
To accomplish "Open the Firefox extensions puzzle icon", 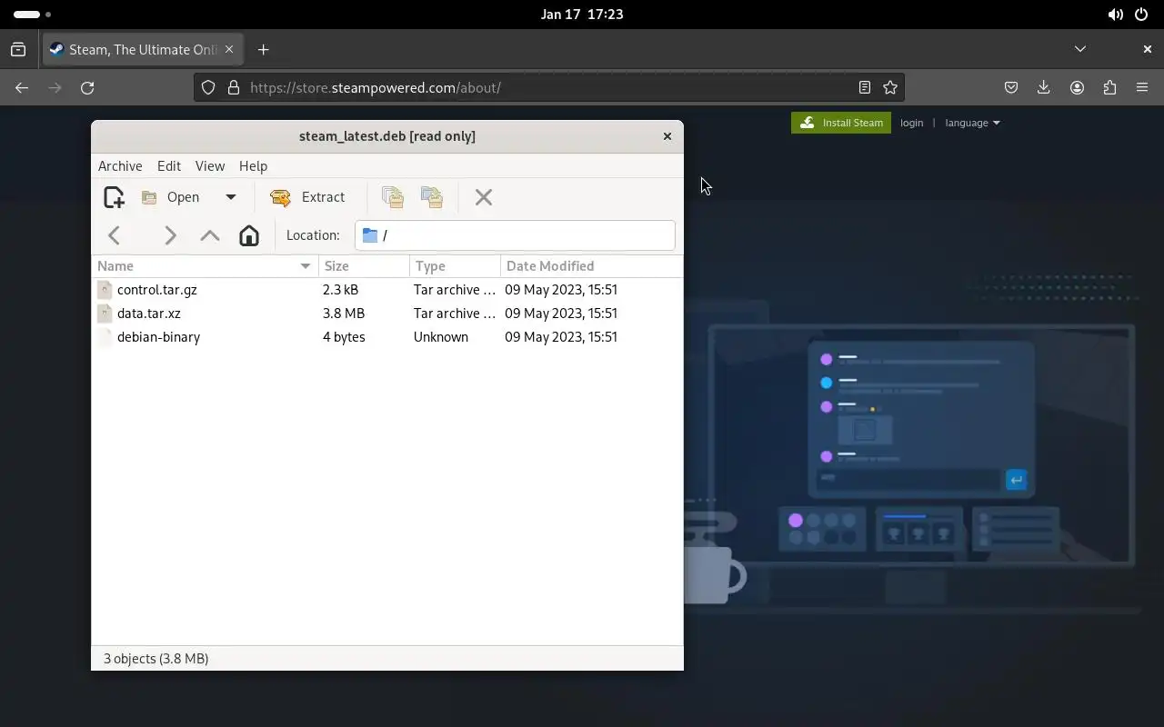I will [1109, 87].
